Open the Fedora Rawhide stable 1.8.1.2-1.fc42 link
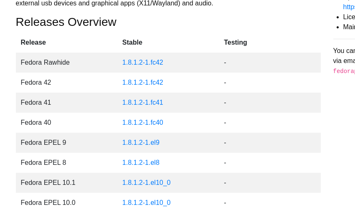Screen dimensions: 355x217 tap(142, 63)
